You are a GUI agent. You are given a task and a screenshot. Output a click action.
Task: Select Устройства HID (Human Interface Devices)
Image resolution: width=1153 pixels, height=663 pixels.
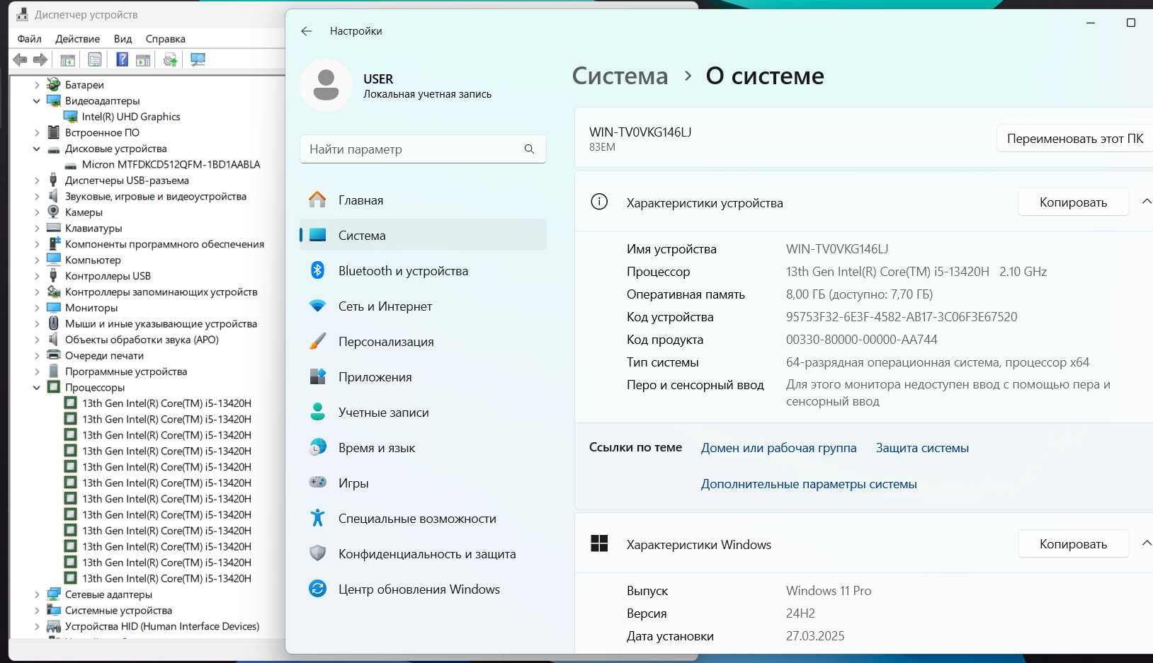click(162, 626)
